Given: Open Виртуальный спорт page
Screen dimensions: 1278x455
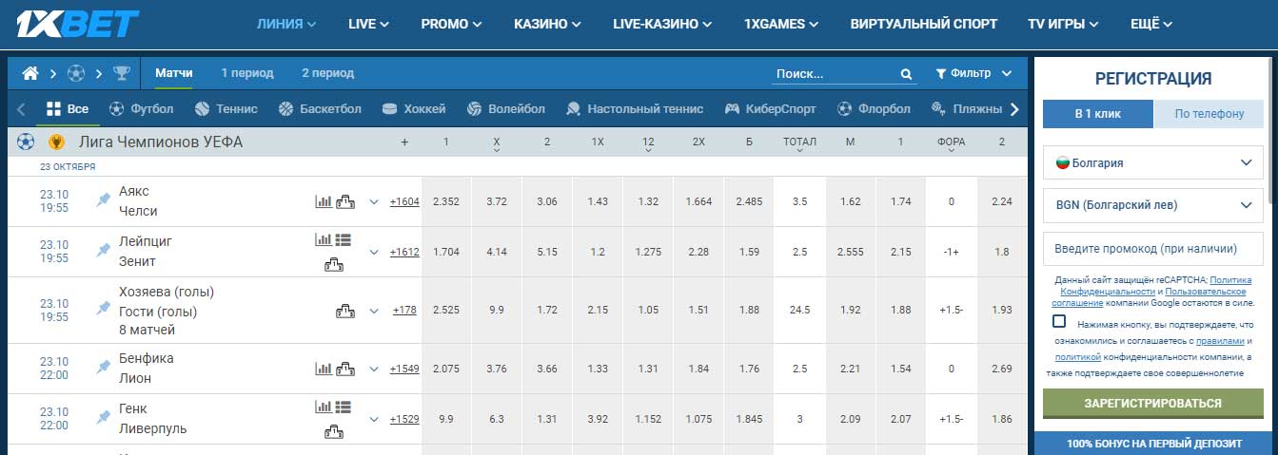Looking at the screenshot, I should pos(924,24).
